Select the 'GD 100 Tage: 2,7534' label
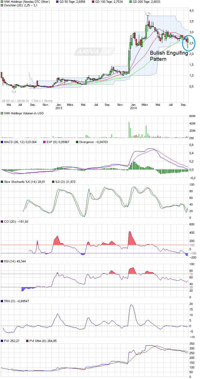This screenshot has height=379, width=200. [109, 2]
